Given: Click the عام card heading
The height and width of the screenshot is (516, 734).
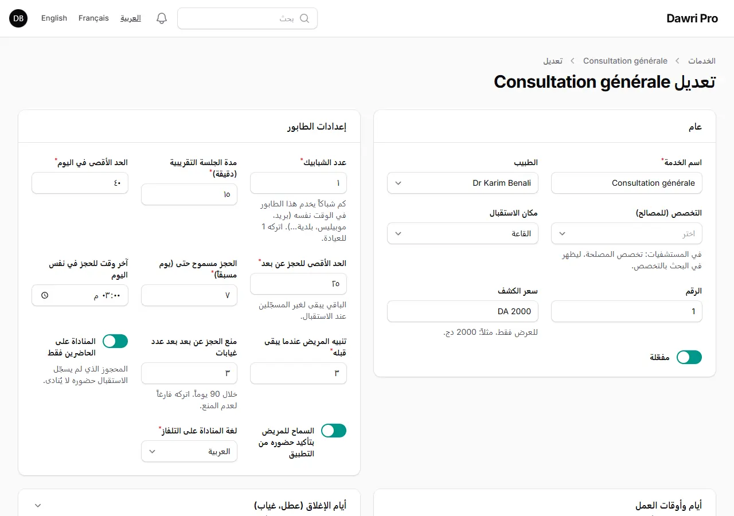Looking at the screenshot, I should coord(695,127).
